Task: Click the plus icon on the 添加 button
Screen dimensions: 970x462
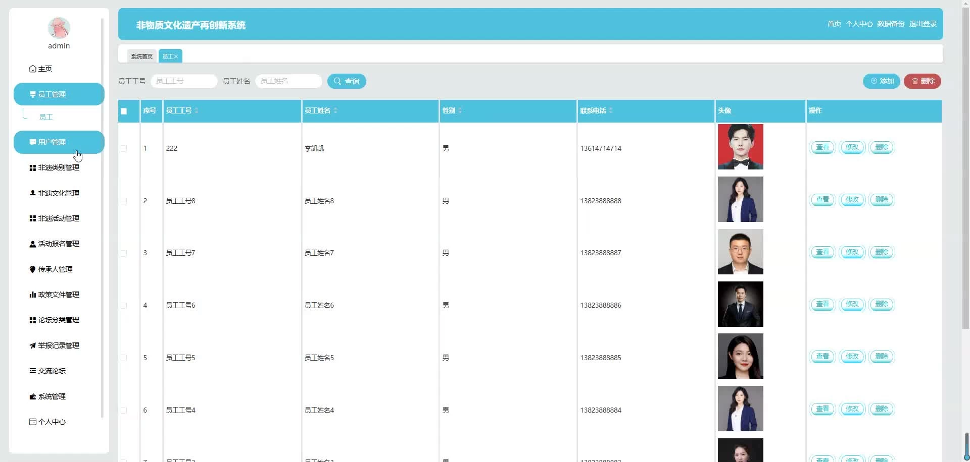Action: point(874,81)
